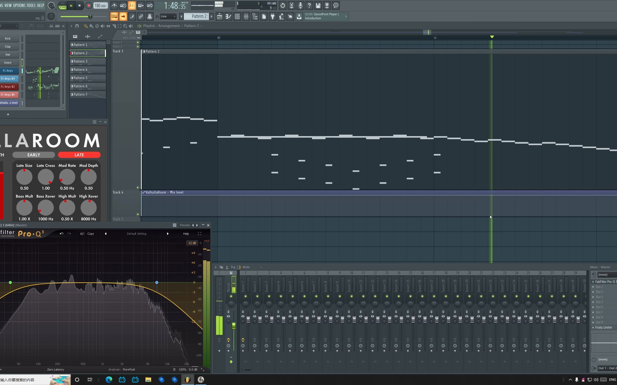Expand FabFilter Pro-Q 3 slot arrow in mixer
Screen dimensions: 617x385
(x=593, y=282)
